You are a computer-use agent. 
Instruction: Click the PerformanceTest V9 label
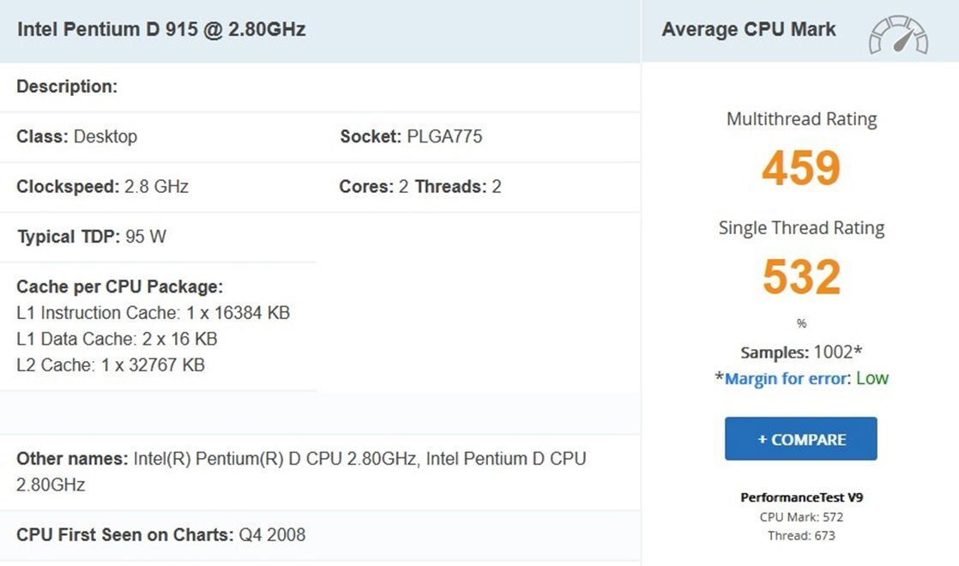tap(801, 497)
